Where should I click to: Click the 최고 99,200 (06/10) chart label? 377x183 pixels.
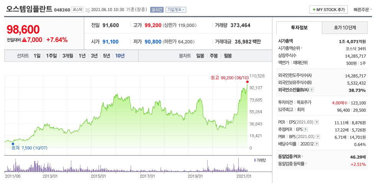229,78
